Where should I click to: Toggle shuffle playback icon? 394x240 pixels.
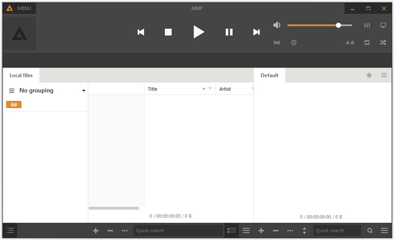click(383, 43)
